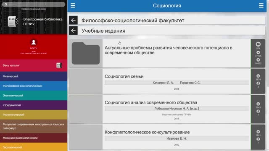This screenshot has height=151, width=269.
Task: Open the cover thumbnail for Социология анализ современного общества
Action: point(86,109)
